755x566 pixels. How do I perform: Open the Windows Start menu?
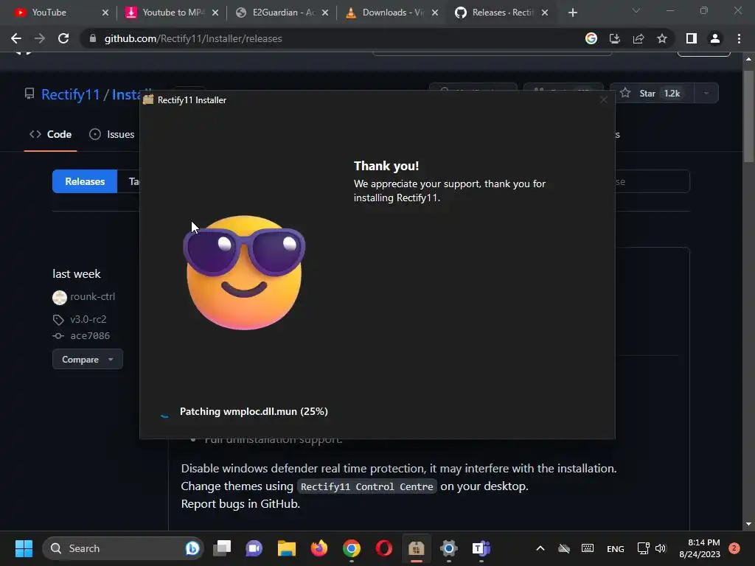24,548
